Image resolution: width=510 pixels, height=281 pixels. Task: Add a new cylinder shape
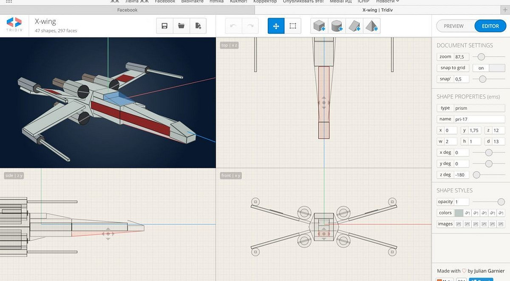pyautogui.click(x=336, y=25)
